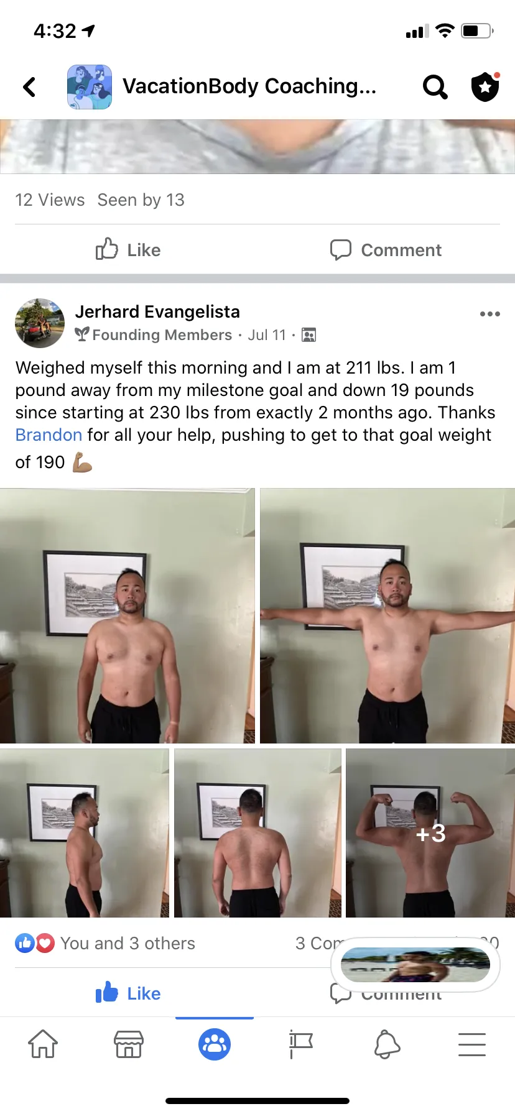Unlike Jerhard's post with blue Like
Image resolution: width=515 pixels, height=1114 pixels.
(x=128, y=993)
